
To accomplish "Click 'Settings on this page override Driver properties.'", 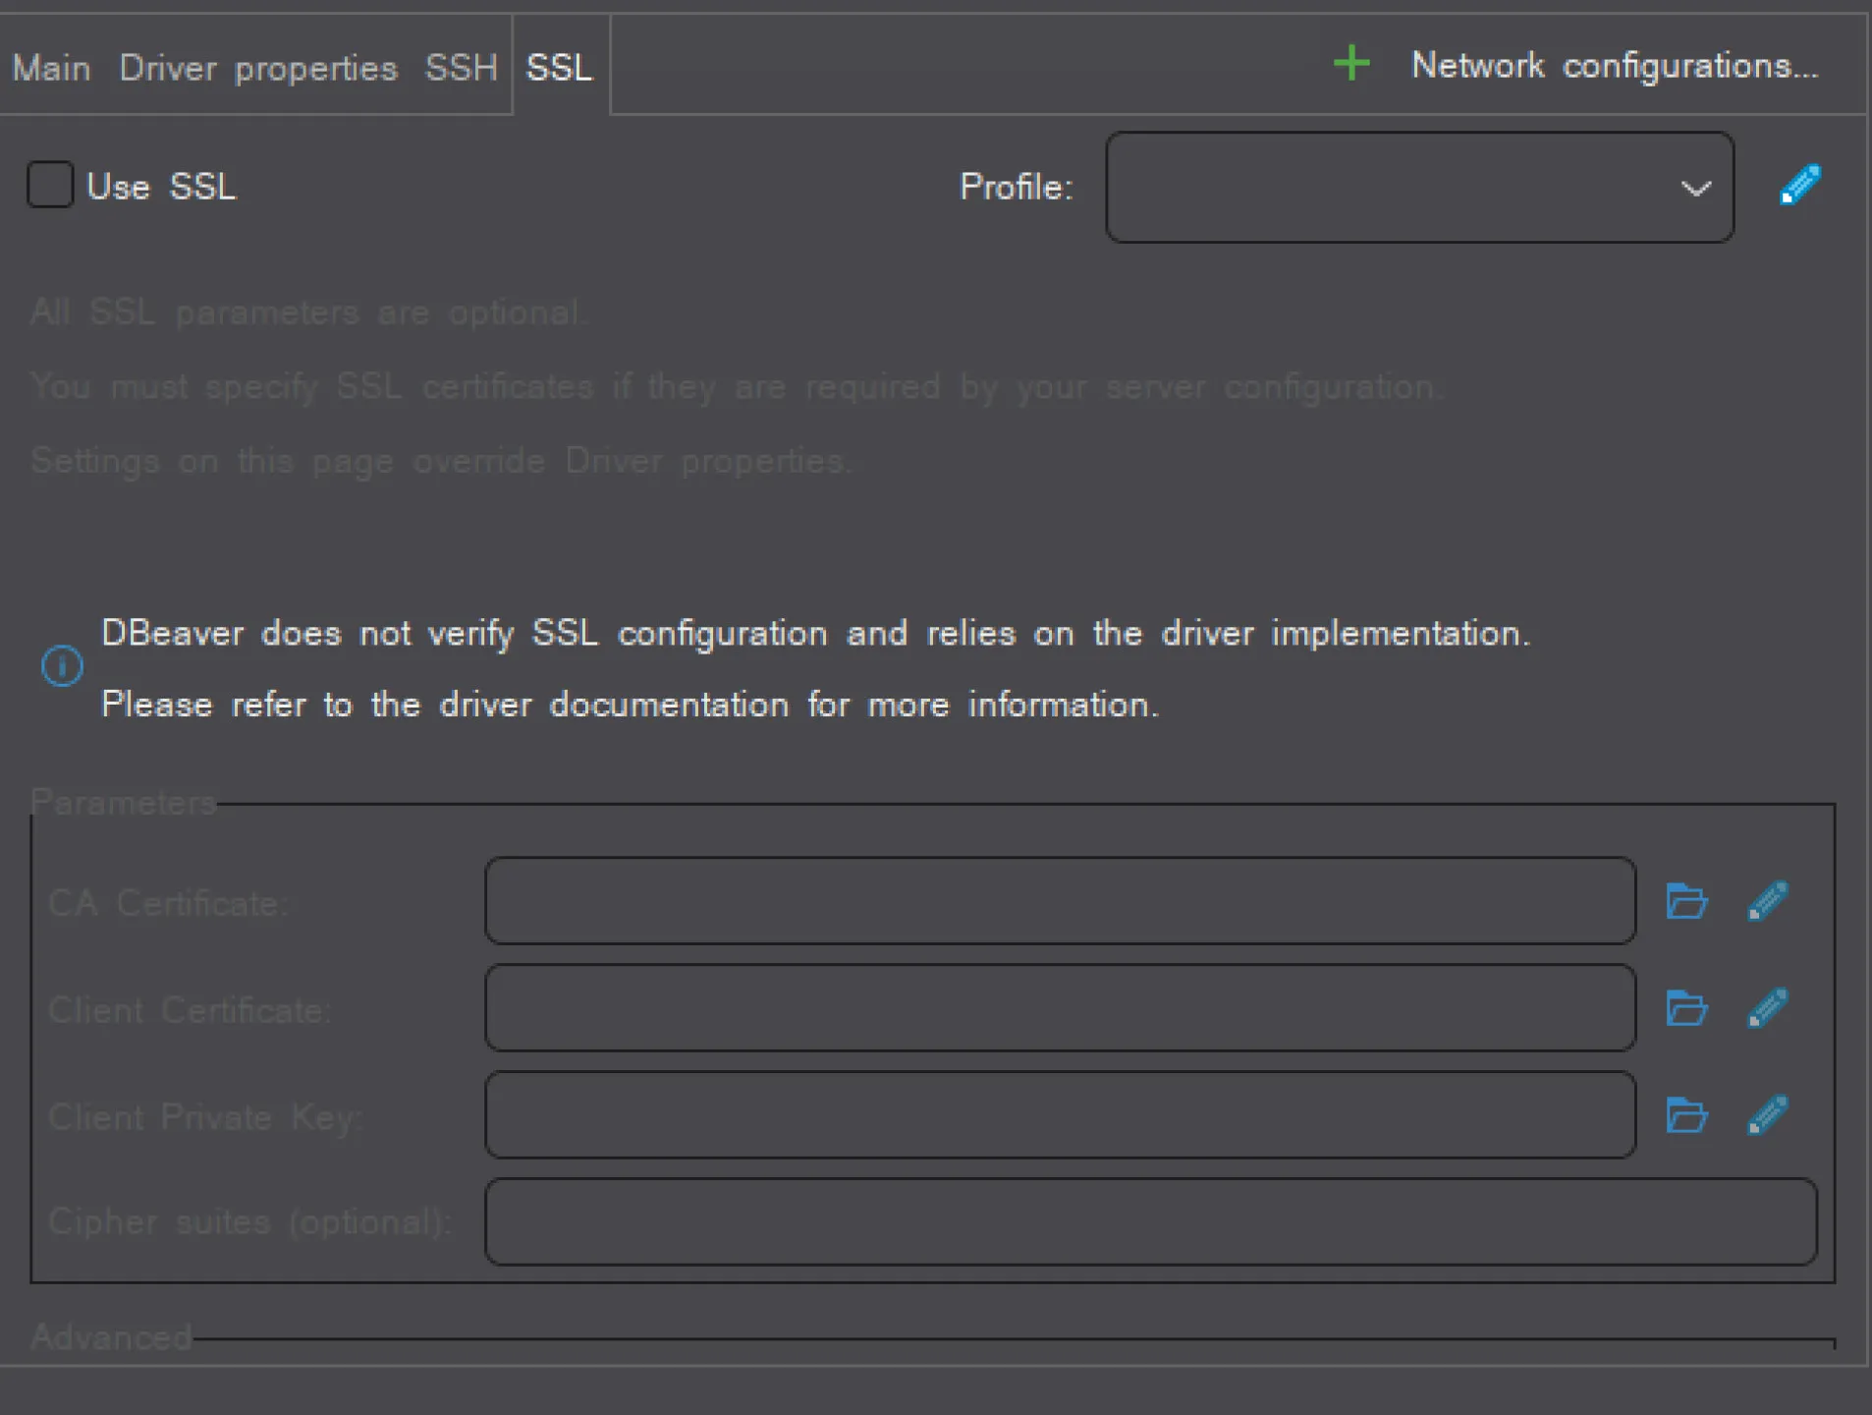I will click(441, 461).
